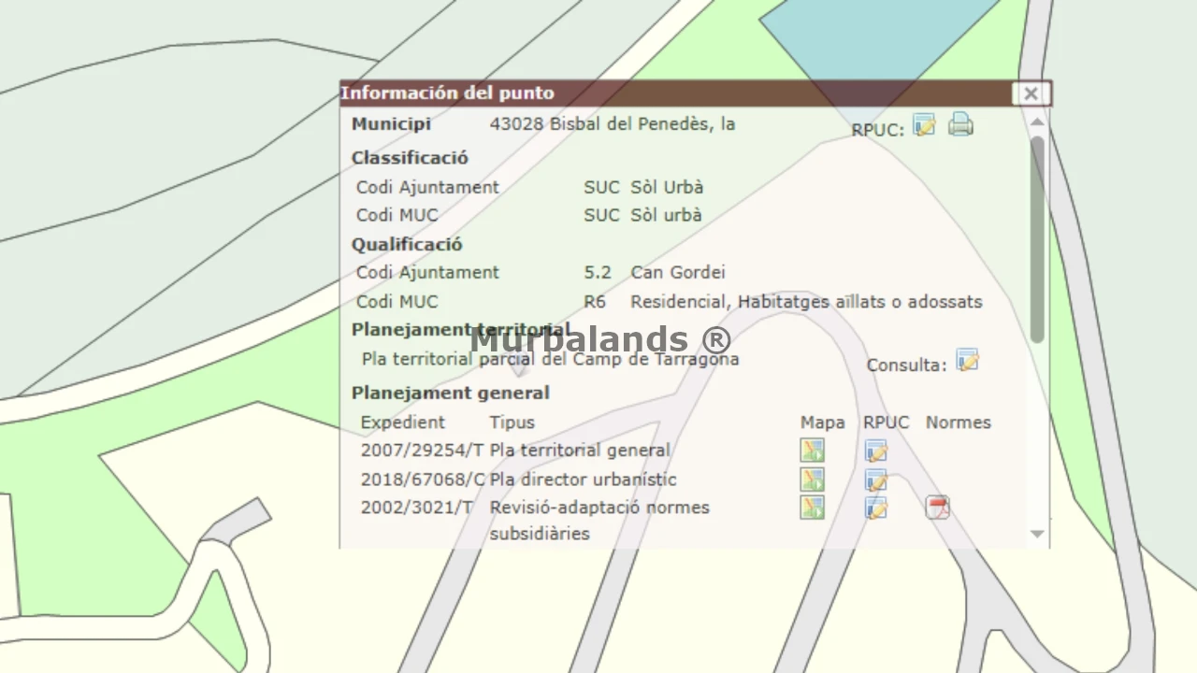Viewport: 1197px width, 673px height.
Task: Open Mapa icon for Revisió-adaptació normes subsidiàries
Action: 812,508
